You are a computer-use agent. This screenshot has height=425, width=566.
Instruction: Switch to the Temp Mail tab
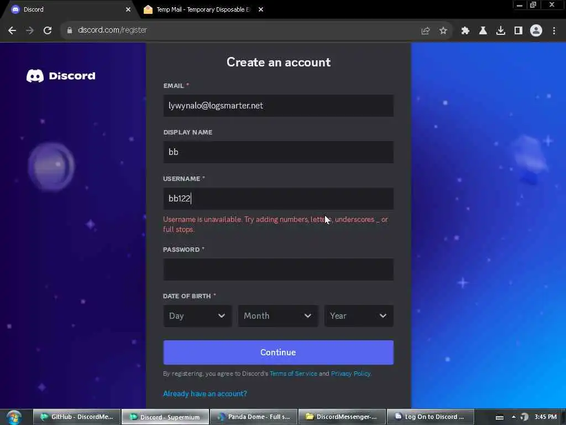click(202, 10)
